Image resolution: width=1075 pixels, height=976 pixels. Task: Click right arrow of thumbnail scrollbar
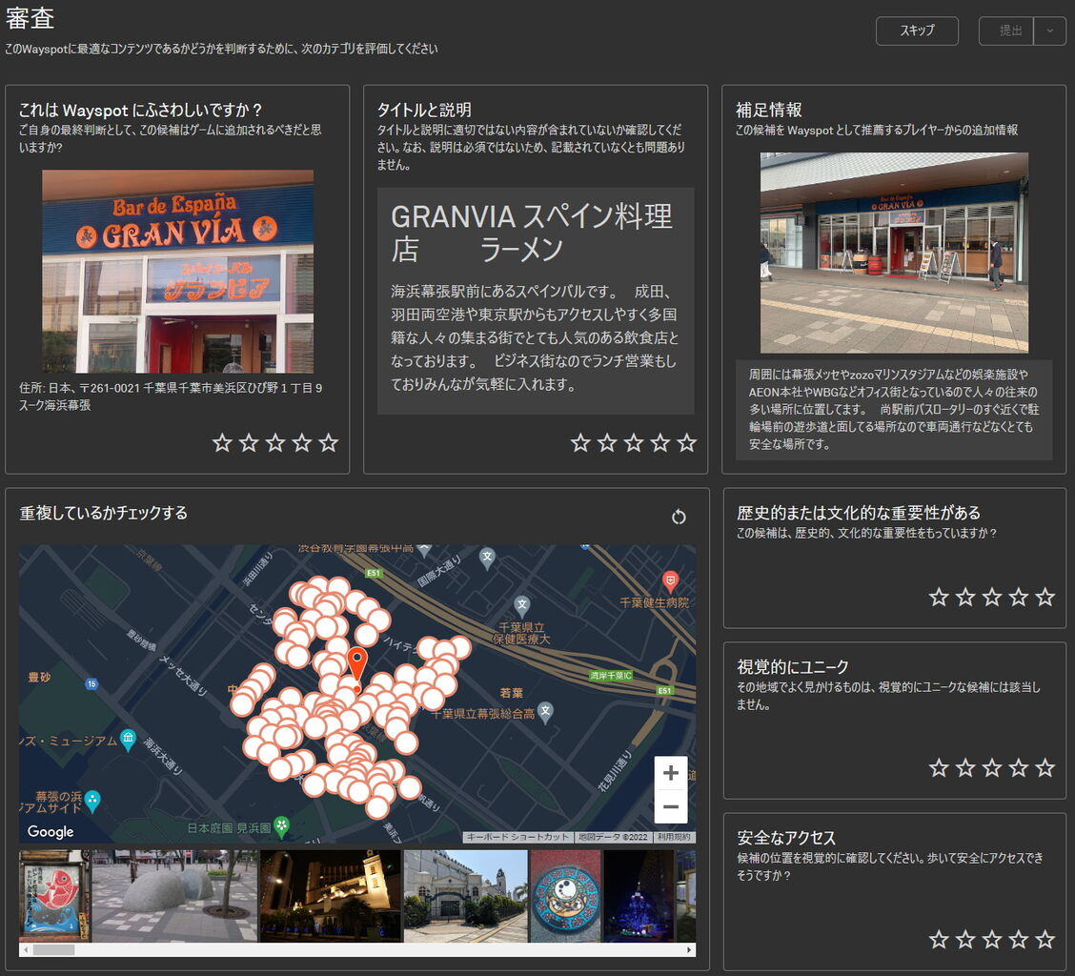(x=689, y=950)
